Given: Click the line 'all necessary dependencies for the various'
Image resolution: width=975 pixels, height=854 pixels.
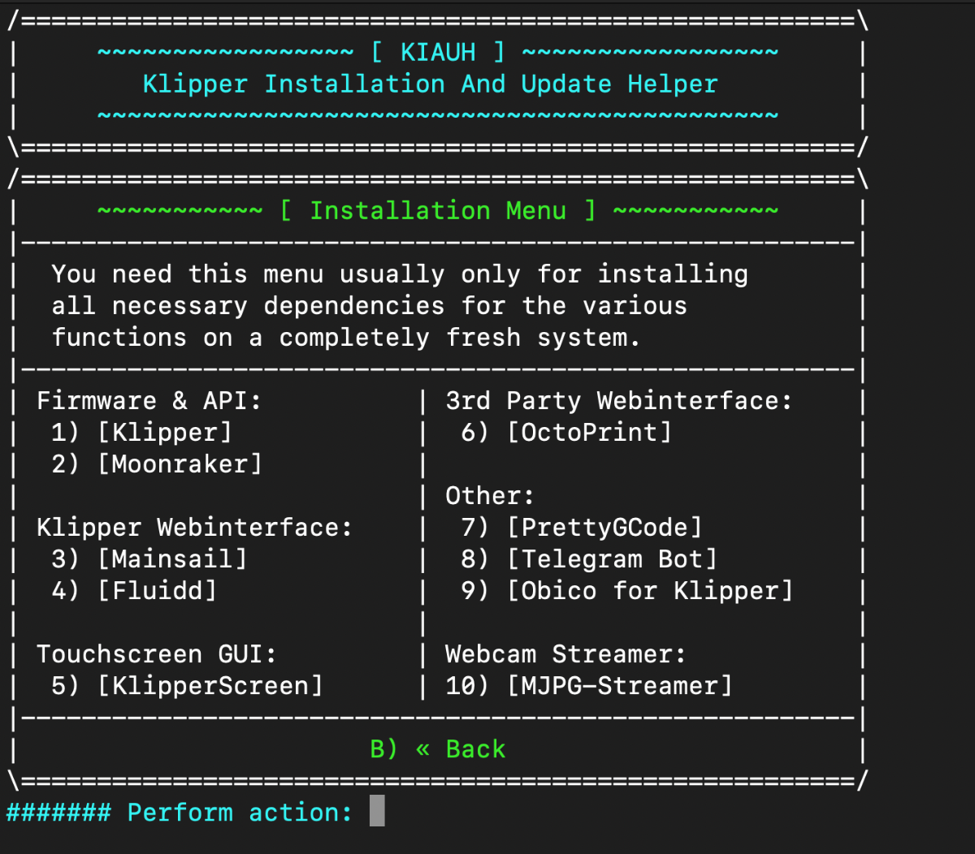Looking at the screenshot, I should click(370, 305).
